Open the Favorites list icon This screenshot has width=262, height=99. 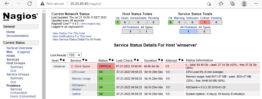221,4
